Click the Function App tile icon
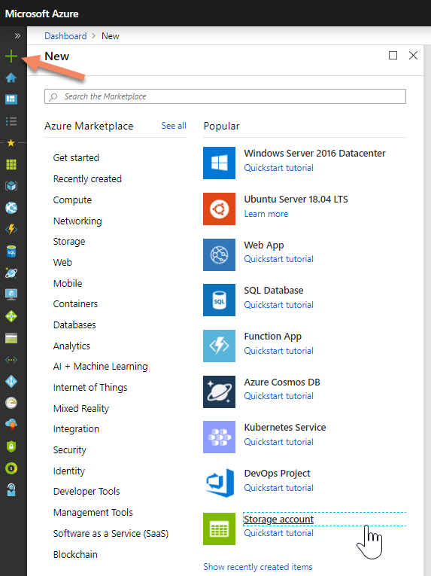Image resolution: width=431 pixels, height=576 pixels. click(219, 346)
